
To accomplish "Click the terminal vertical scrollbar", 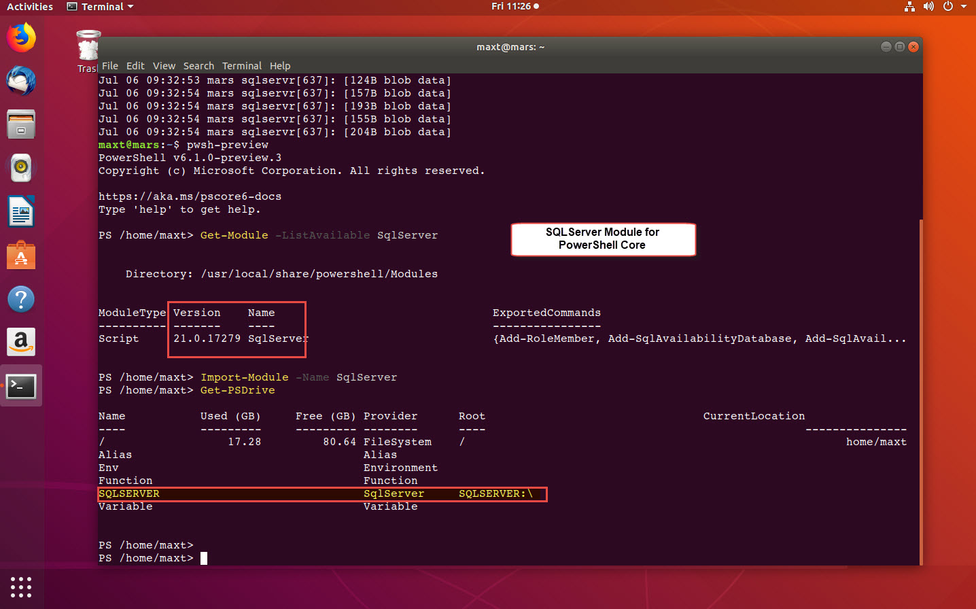I will pyautogui.click(x=921, y=391).
